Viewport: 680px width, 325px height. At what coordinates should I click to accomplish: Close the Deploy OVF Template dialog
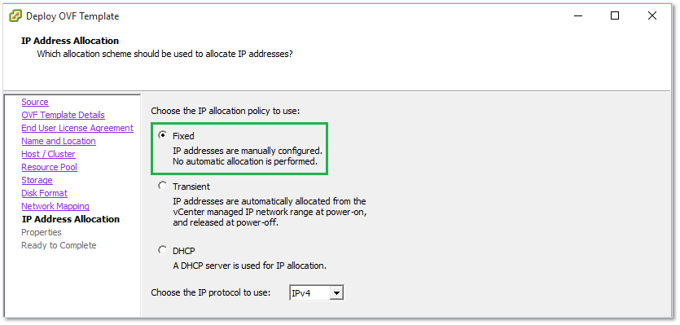[x=651, y=16]
